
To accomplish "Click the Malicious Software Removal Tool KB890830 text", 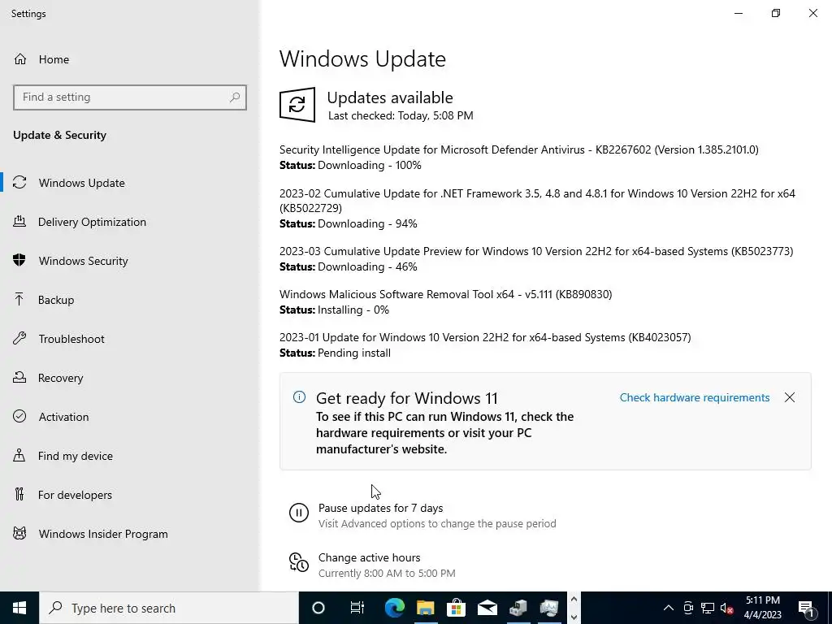I will point(446,294).
